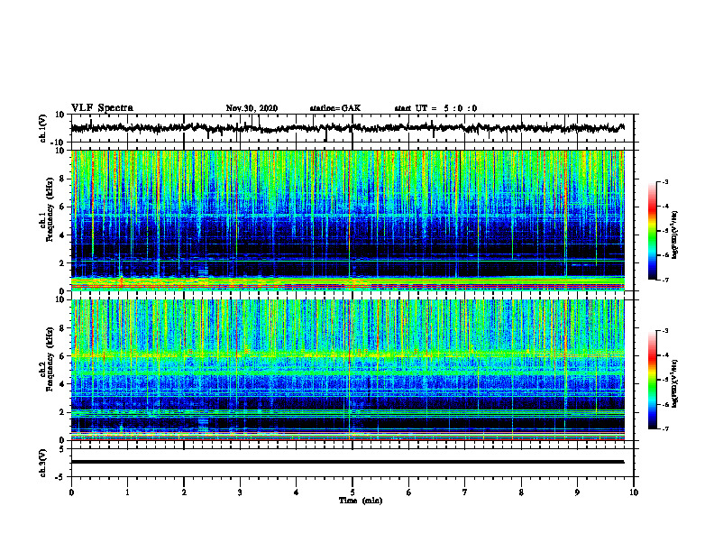Click the time axis tick label "4"
The height and width of the screenshot is (552, 714).
click(x=297, y=492)
